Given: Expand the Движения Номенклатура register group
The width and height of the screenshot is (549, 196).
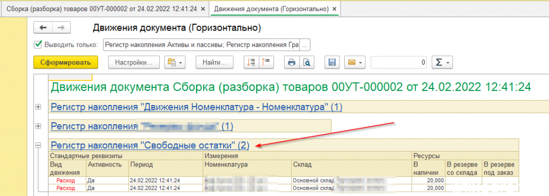Looking at the screenshot, I should tap(38, 107).
